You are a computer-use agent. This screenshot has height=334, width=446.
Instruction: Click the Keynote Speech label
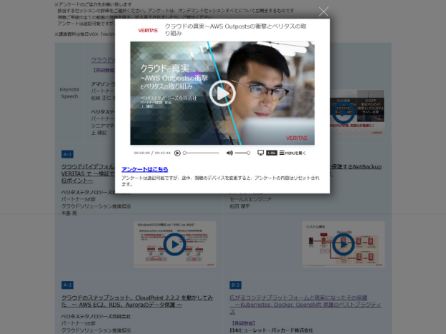[x=69, y=93]
